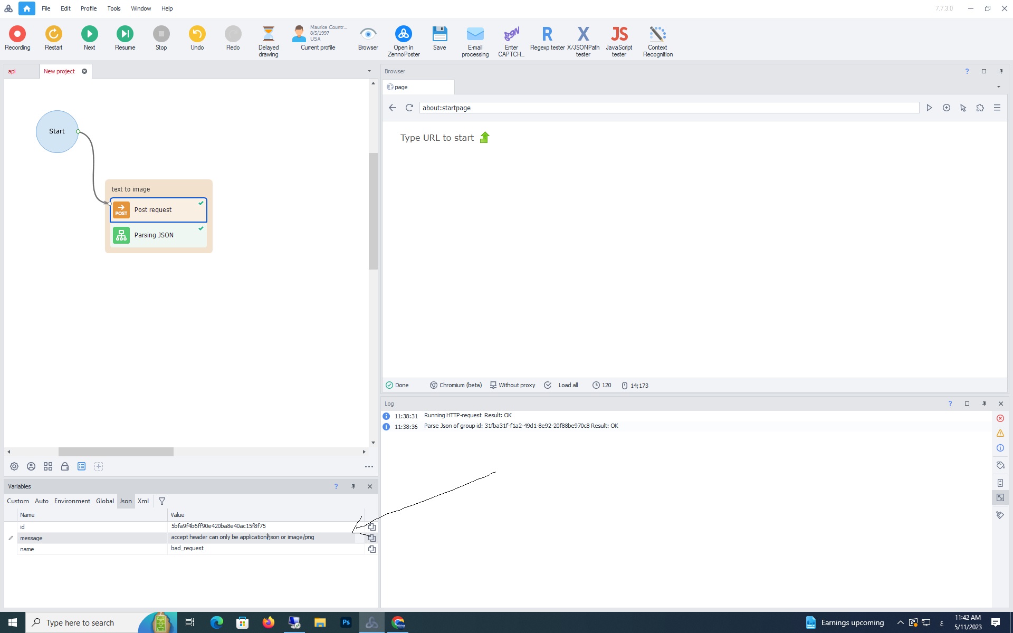This screenshot has height=633, width=1013.
Task: Open the Edit menu
Action: coord(65,8)
